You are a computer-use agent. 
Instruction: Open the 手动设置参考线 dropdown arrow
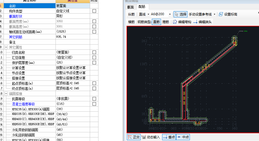(x=214, y=14)
